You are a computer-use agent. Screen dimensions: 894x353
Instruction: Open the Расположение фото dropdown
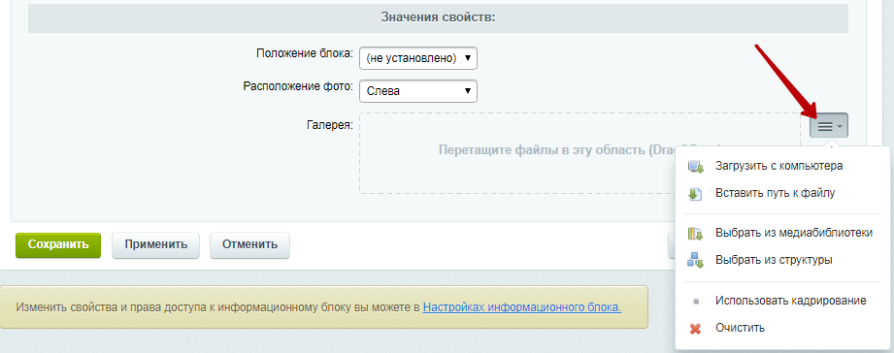pos(418,91)
